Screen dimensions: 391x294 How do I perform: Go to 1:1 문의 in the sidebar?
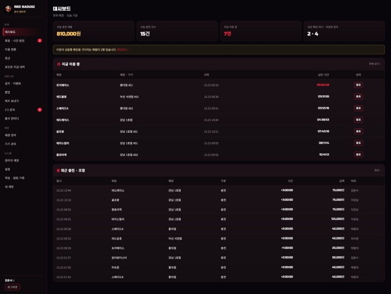[23, 110]
